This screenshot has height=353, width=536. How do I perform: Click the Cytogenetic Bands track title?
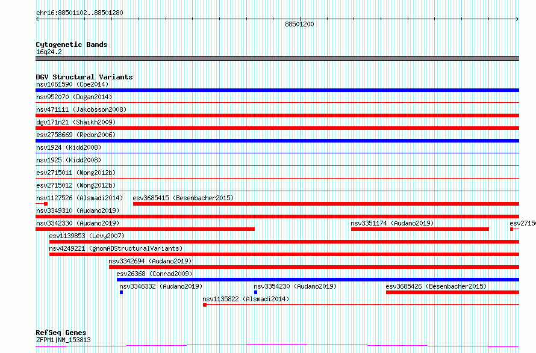tap(72, 45)
